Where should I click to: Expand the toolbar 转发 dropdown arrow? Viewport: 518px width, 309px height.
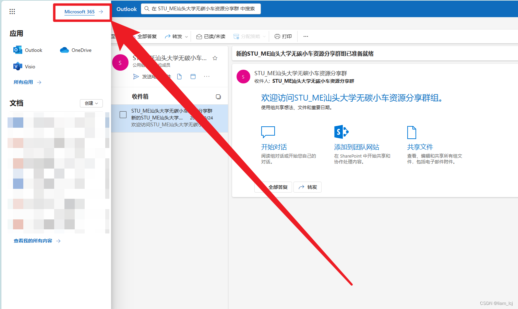point(186,37)
